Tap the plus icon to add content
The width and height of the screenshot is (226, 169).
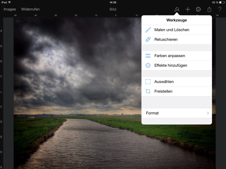point(188,9)
